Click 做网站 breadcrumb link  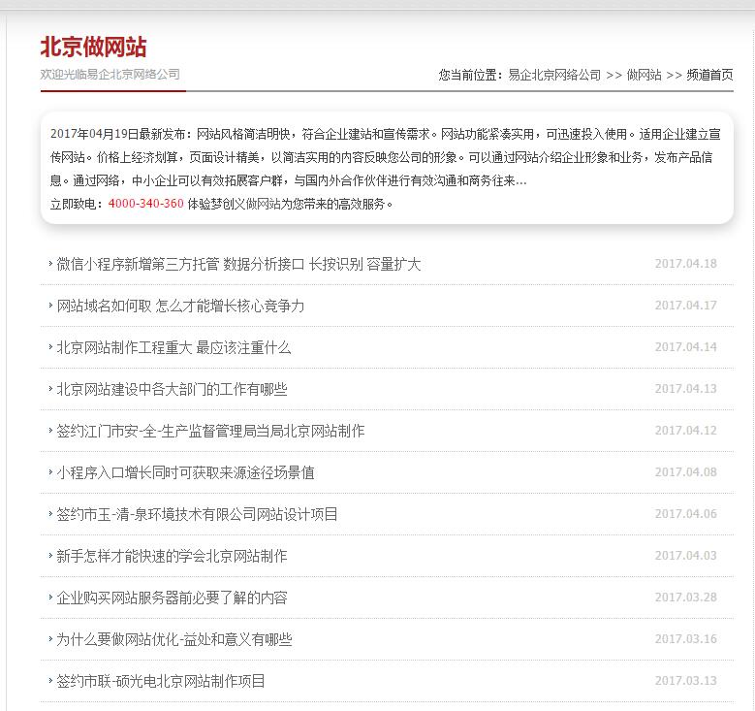(x=644, y=75)
